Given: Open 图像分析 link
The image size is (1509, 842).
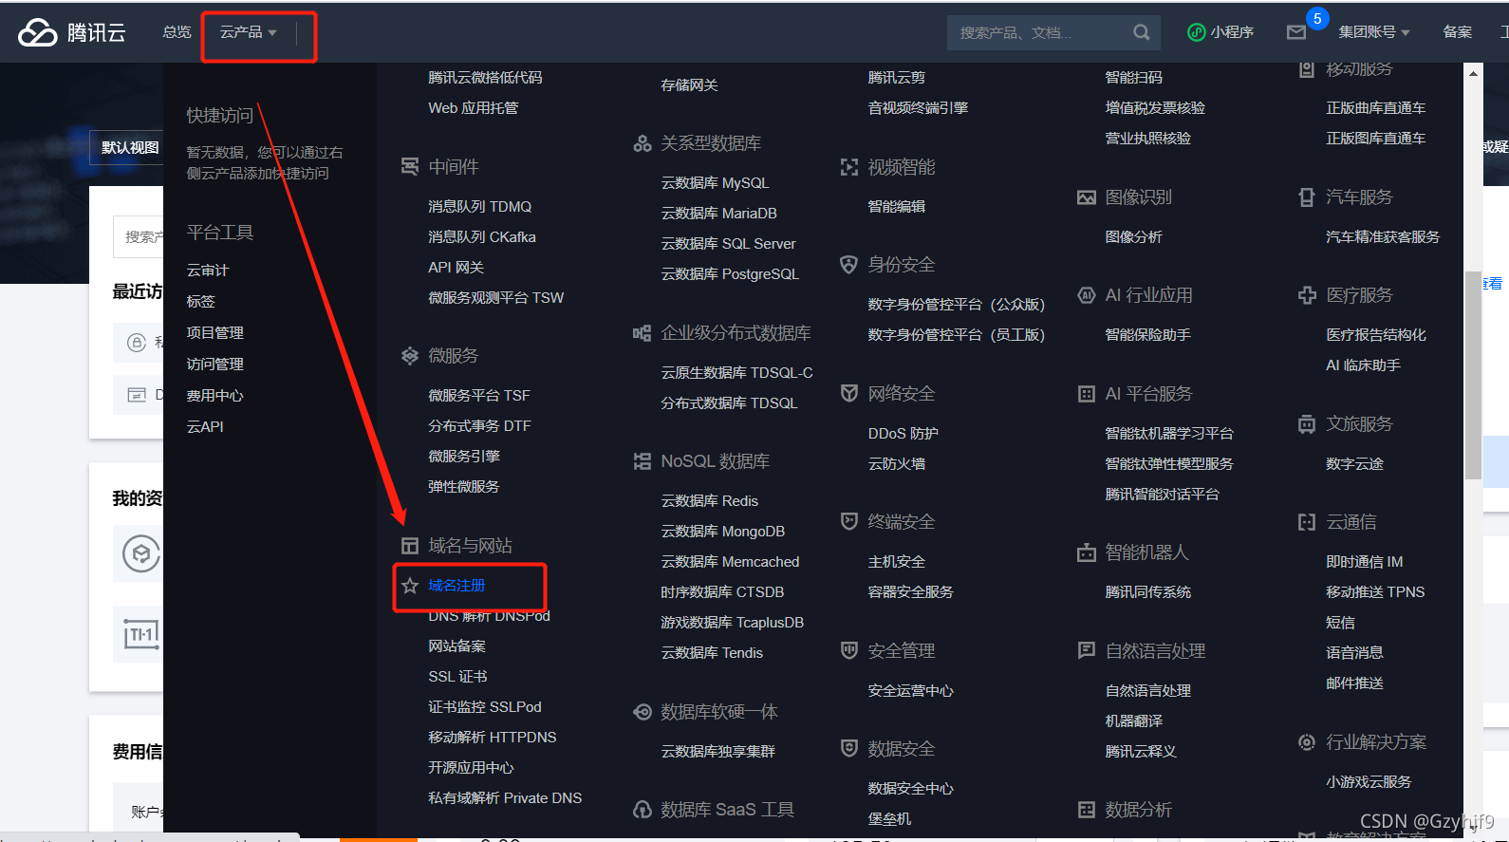Looking at the screenshot, I should pos(1133,237).
